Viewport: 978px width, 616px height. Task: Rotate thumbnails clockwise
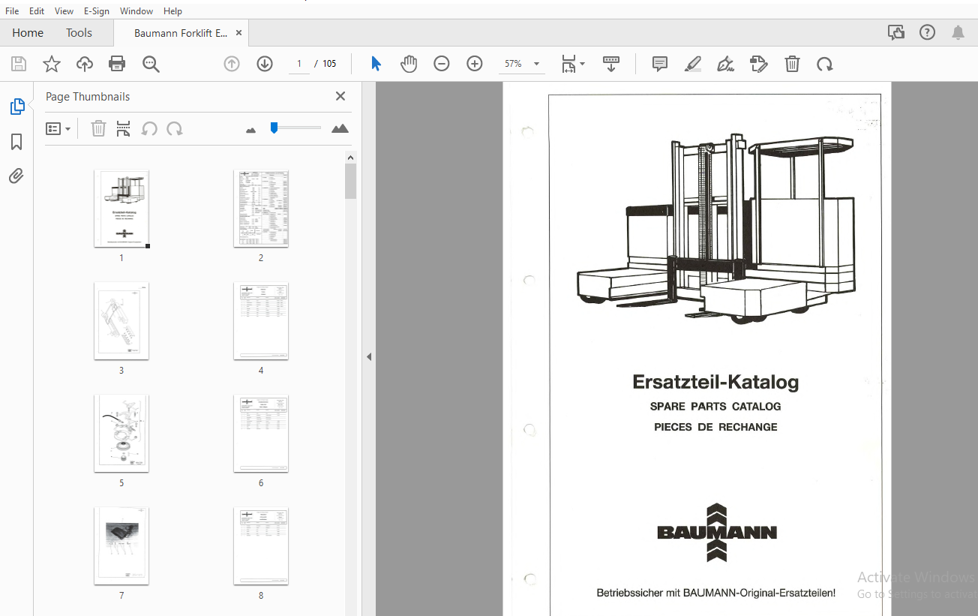(175, 129)
